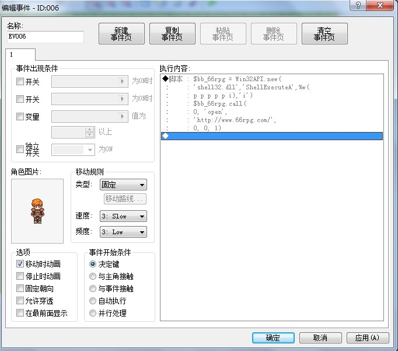Screen dimensions: 398x351
Task: Check 在最前面显示 option
Action: (x=20, y=312)
